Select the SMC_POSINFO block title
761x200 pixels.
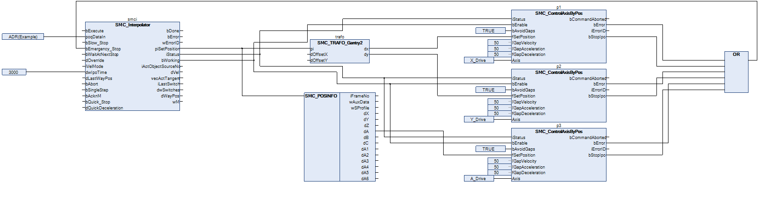click(321, 96)
